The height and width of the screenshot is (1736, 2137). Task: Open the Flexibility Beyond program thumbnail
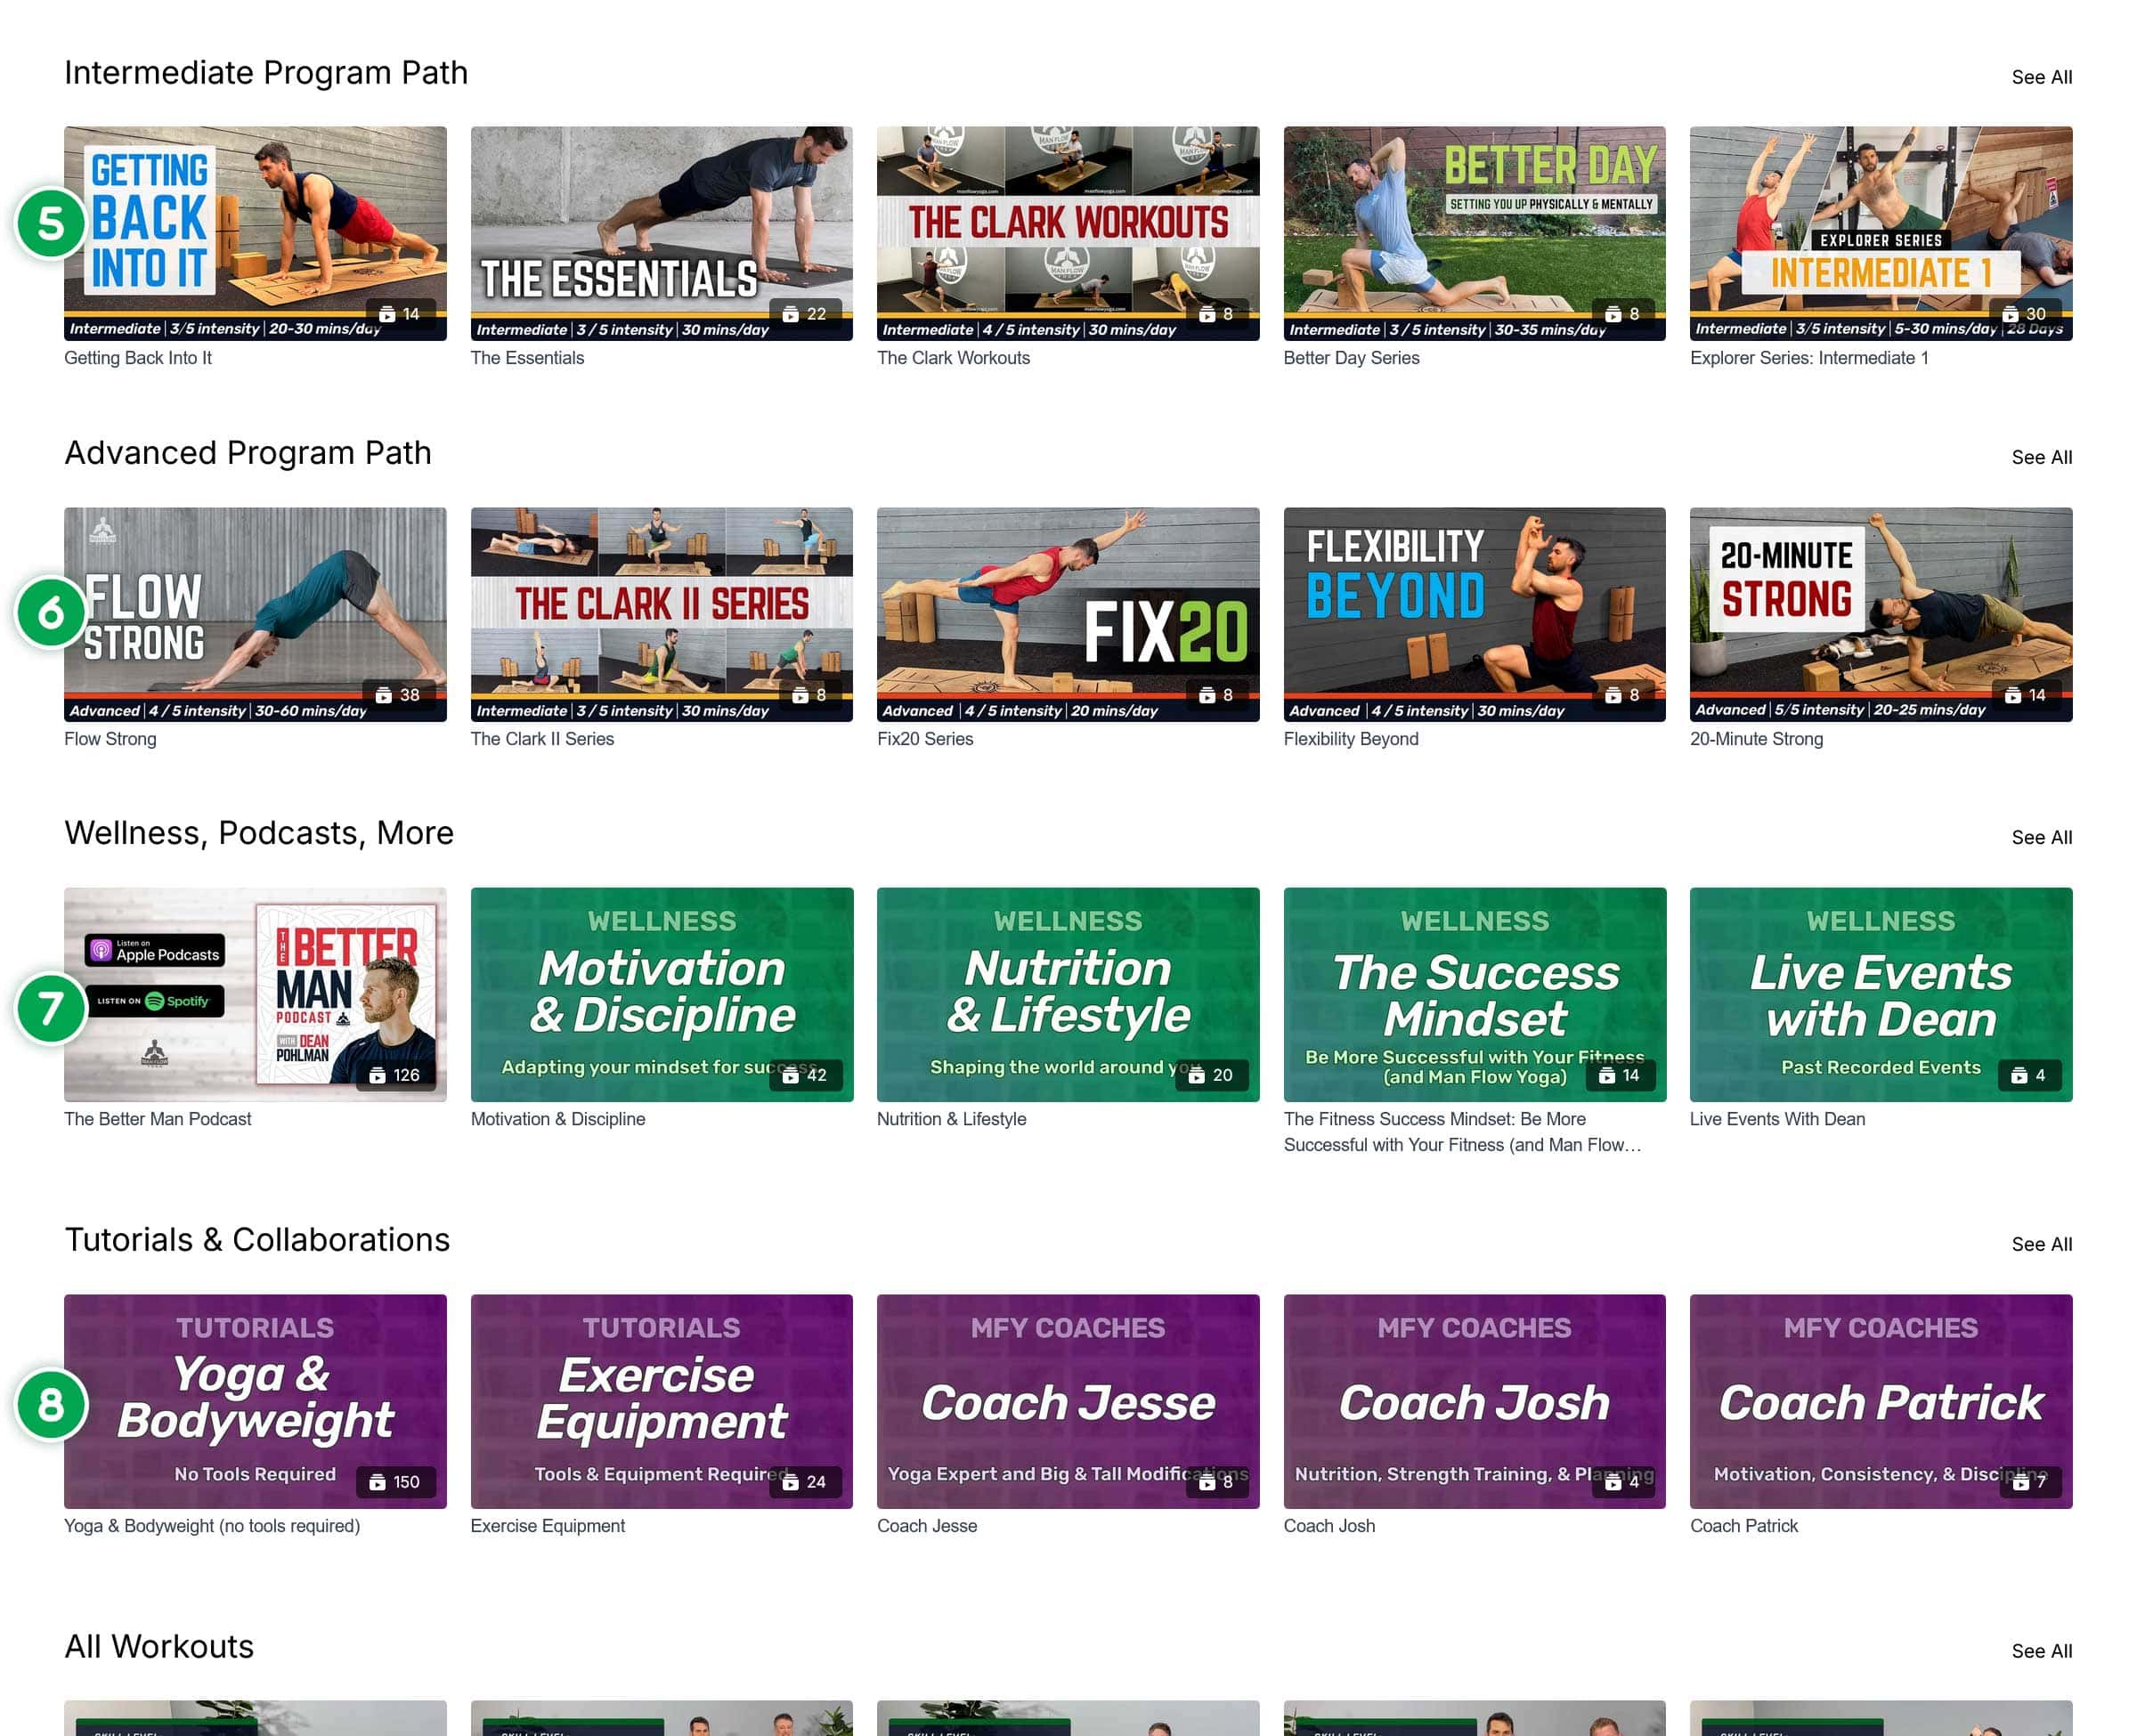tap(1474, 613)
